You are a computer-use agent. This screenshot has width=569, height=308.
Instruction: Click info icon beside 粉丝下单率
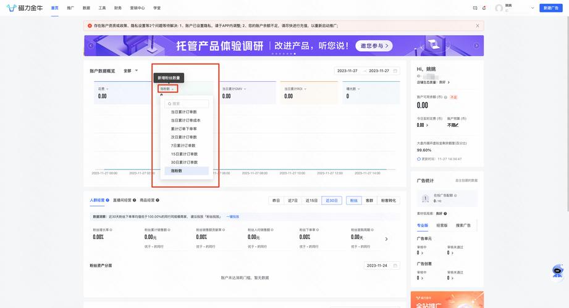[317, 230]
